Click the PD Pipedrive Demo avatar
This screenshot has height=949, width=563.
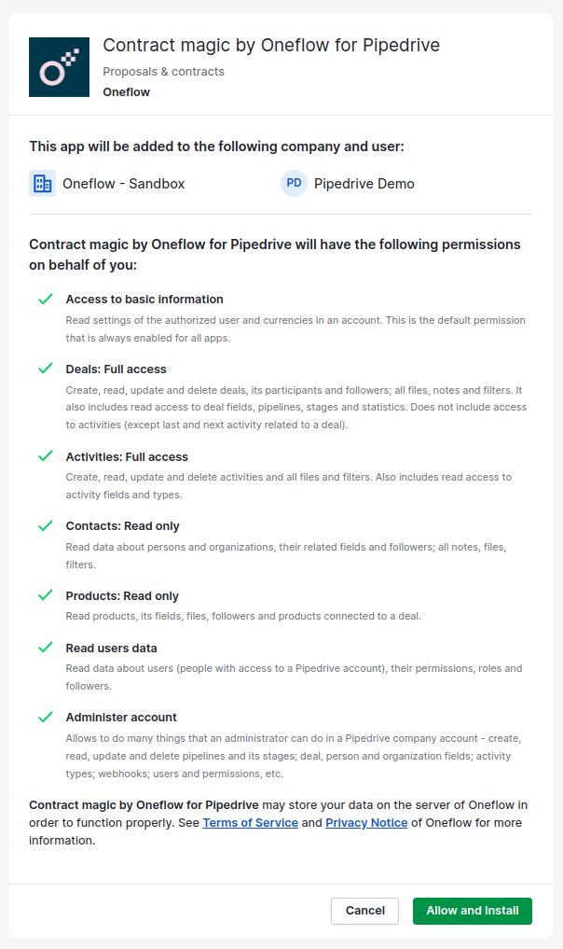[x=294, y=183]
